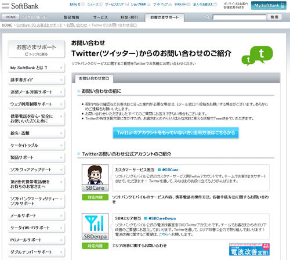Click the My SoftBank button

click(269, 5)
